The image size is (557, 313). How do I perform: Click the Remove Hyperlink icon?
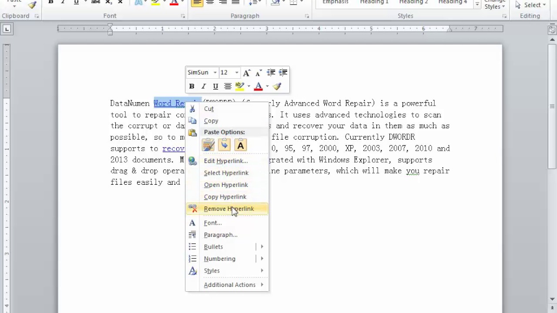(193, 209)
